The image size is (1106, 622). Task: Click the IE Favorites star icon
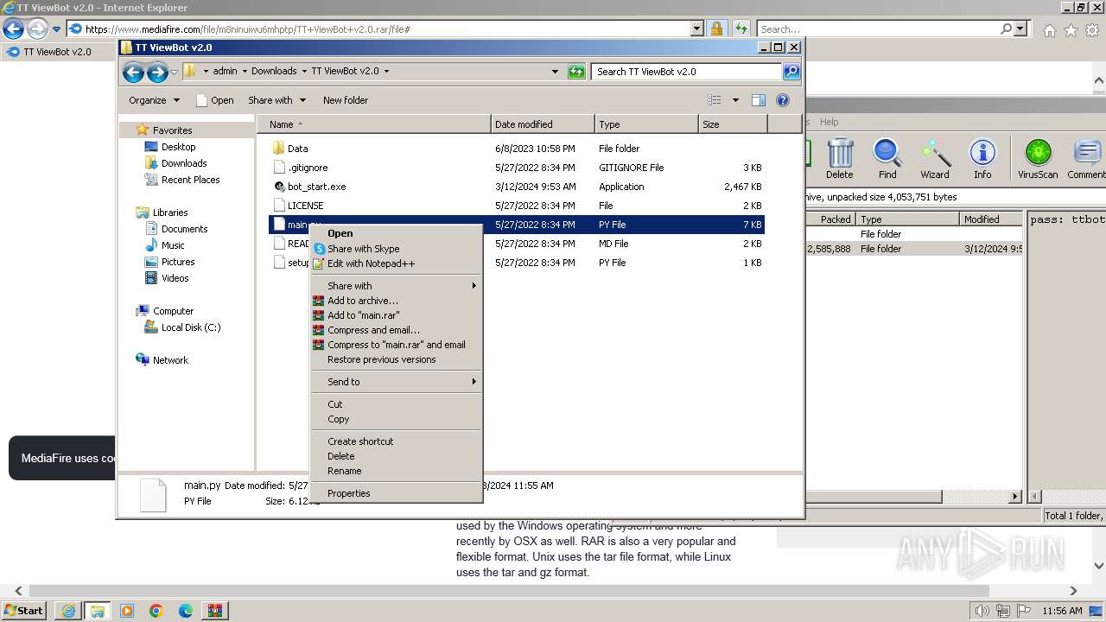(x=1071, y=30)
